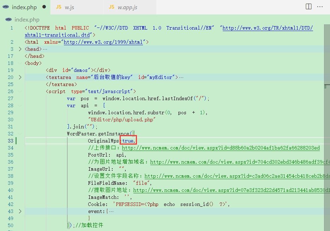Image resolution: width=330 pixels, height=231 pixels.
Task: Click the JS icon on the w.js tab
Action: 59,7
